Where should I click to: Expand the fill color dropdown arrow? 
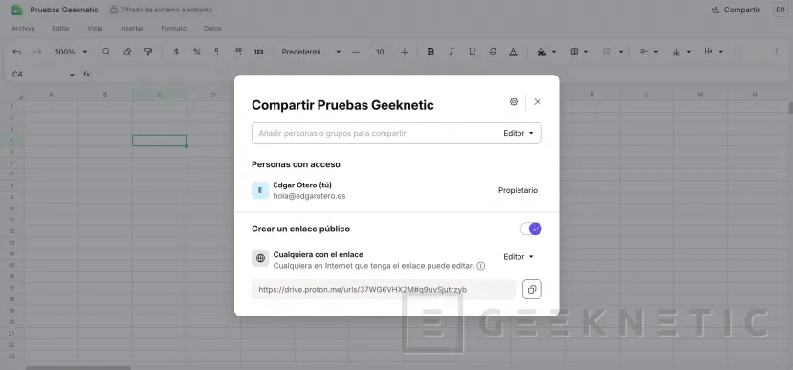click(x=554, y=52)
